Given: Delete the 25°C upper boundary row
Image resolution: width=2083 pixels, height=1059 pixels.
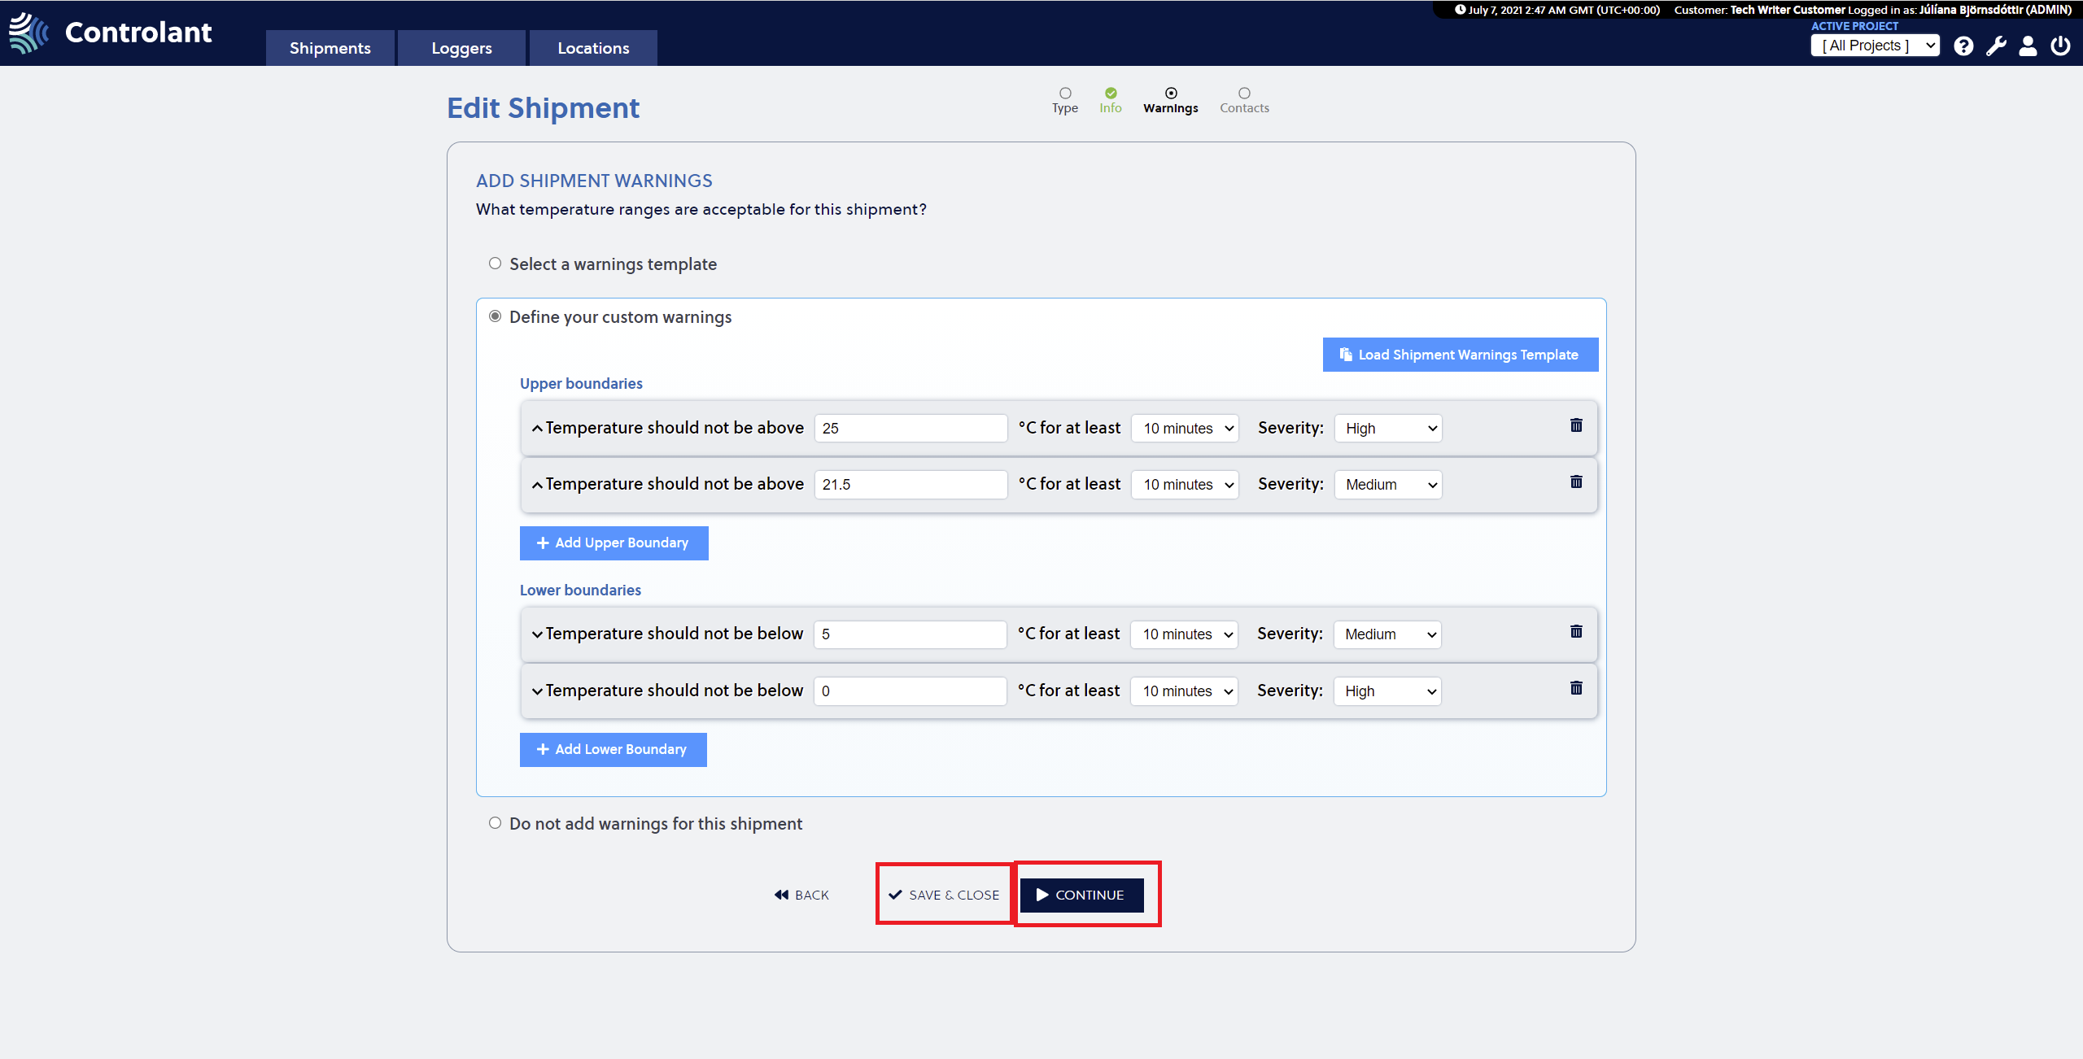Looking at the screenshot, I should [x=1576, y=425].
